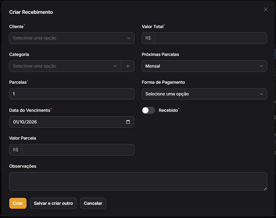Click the Criar button

[18, 203]
